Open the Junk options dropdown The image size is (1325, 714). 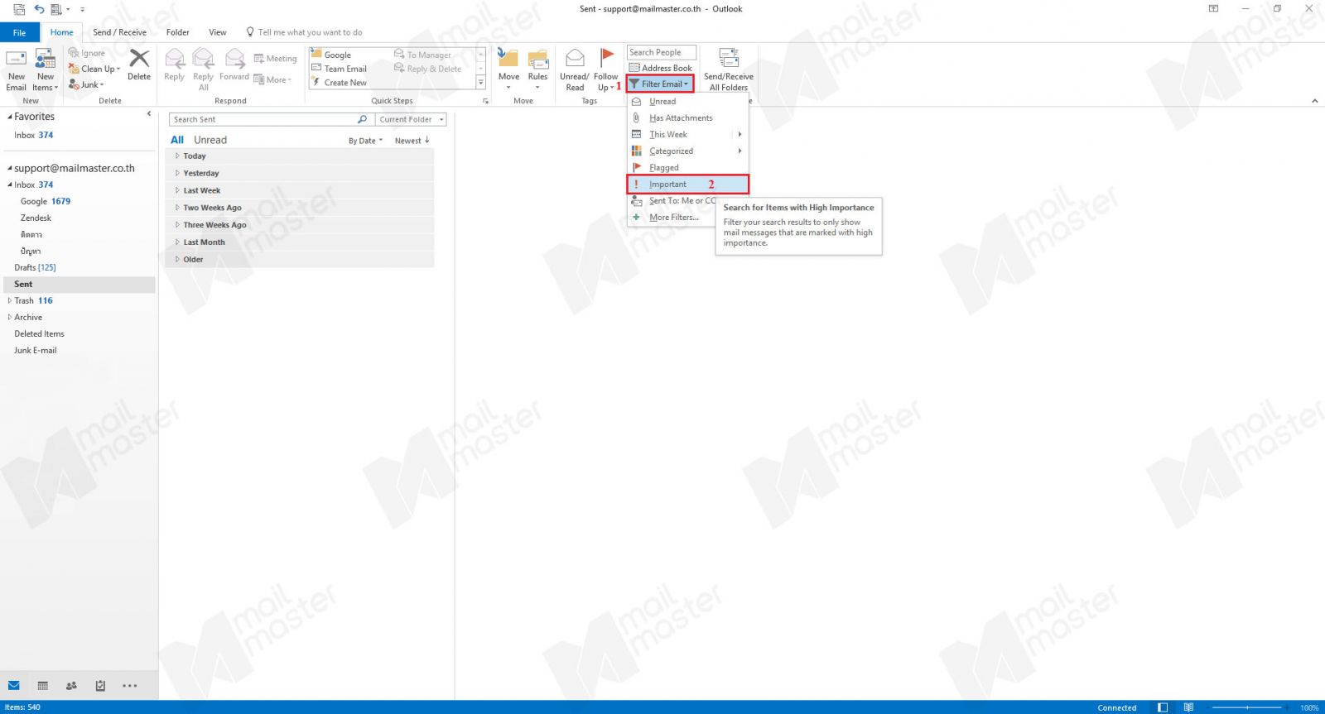click(x=86, y=84)
